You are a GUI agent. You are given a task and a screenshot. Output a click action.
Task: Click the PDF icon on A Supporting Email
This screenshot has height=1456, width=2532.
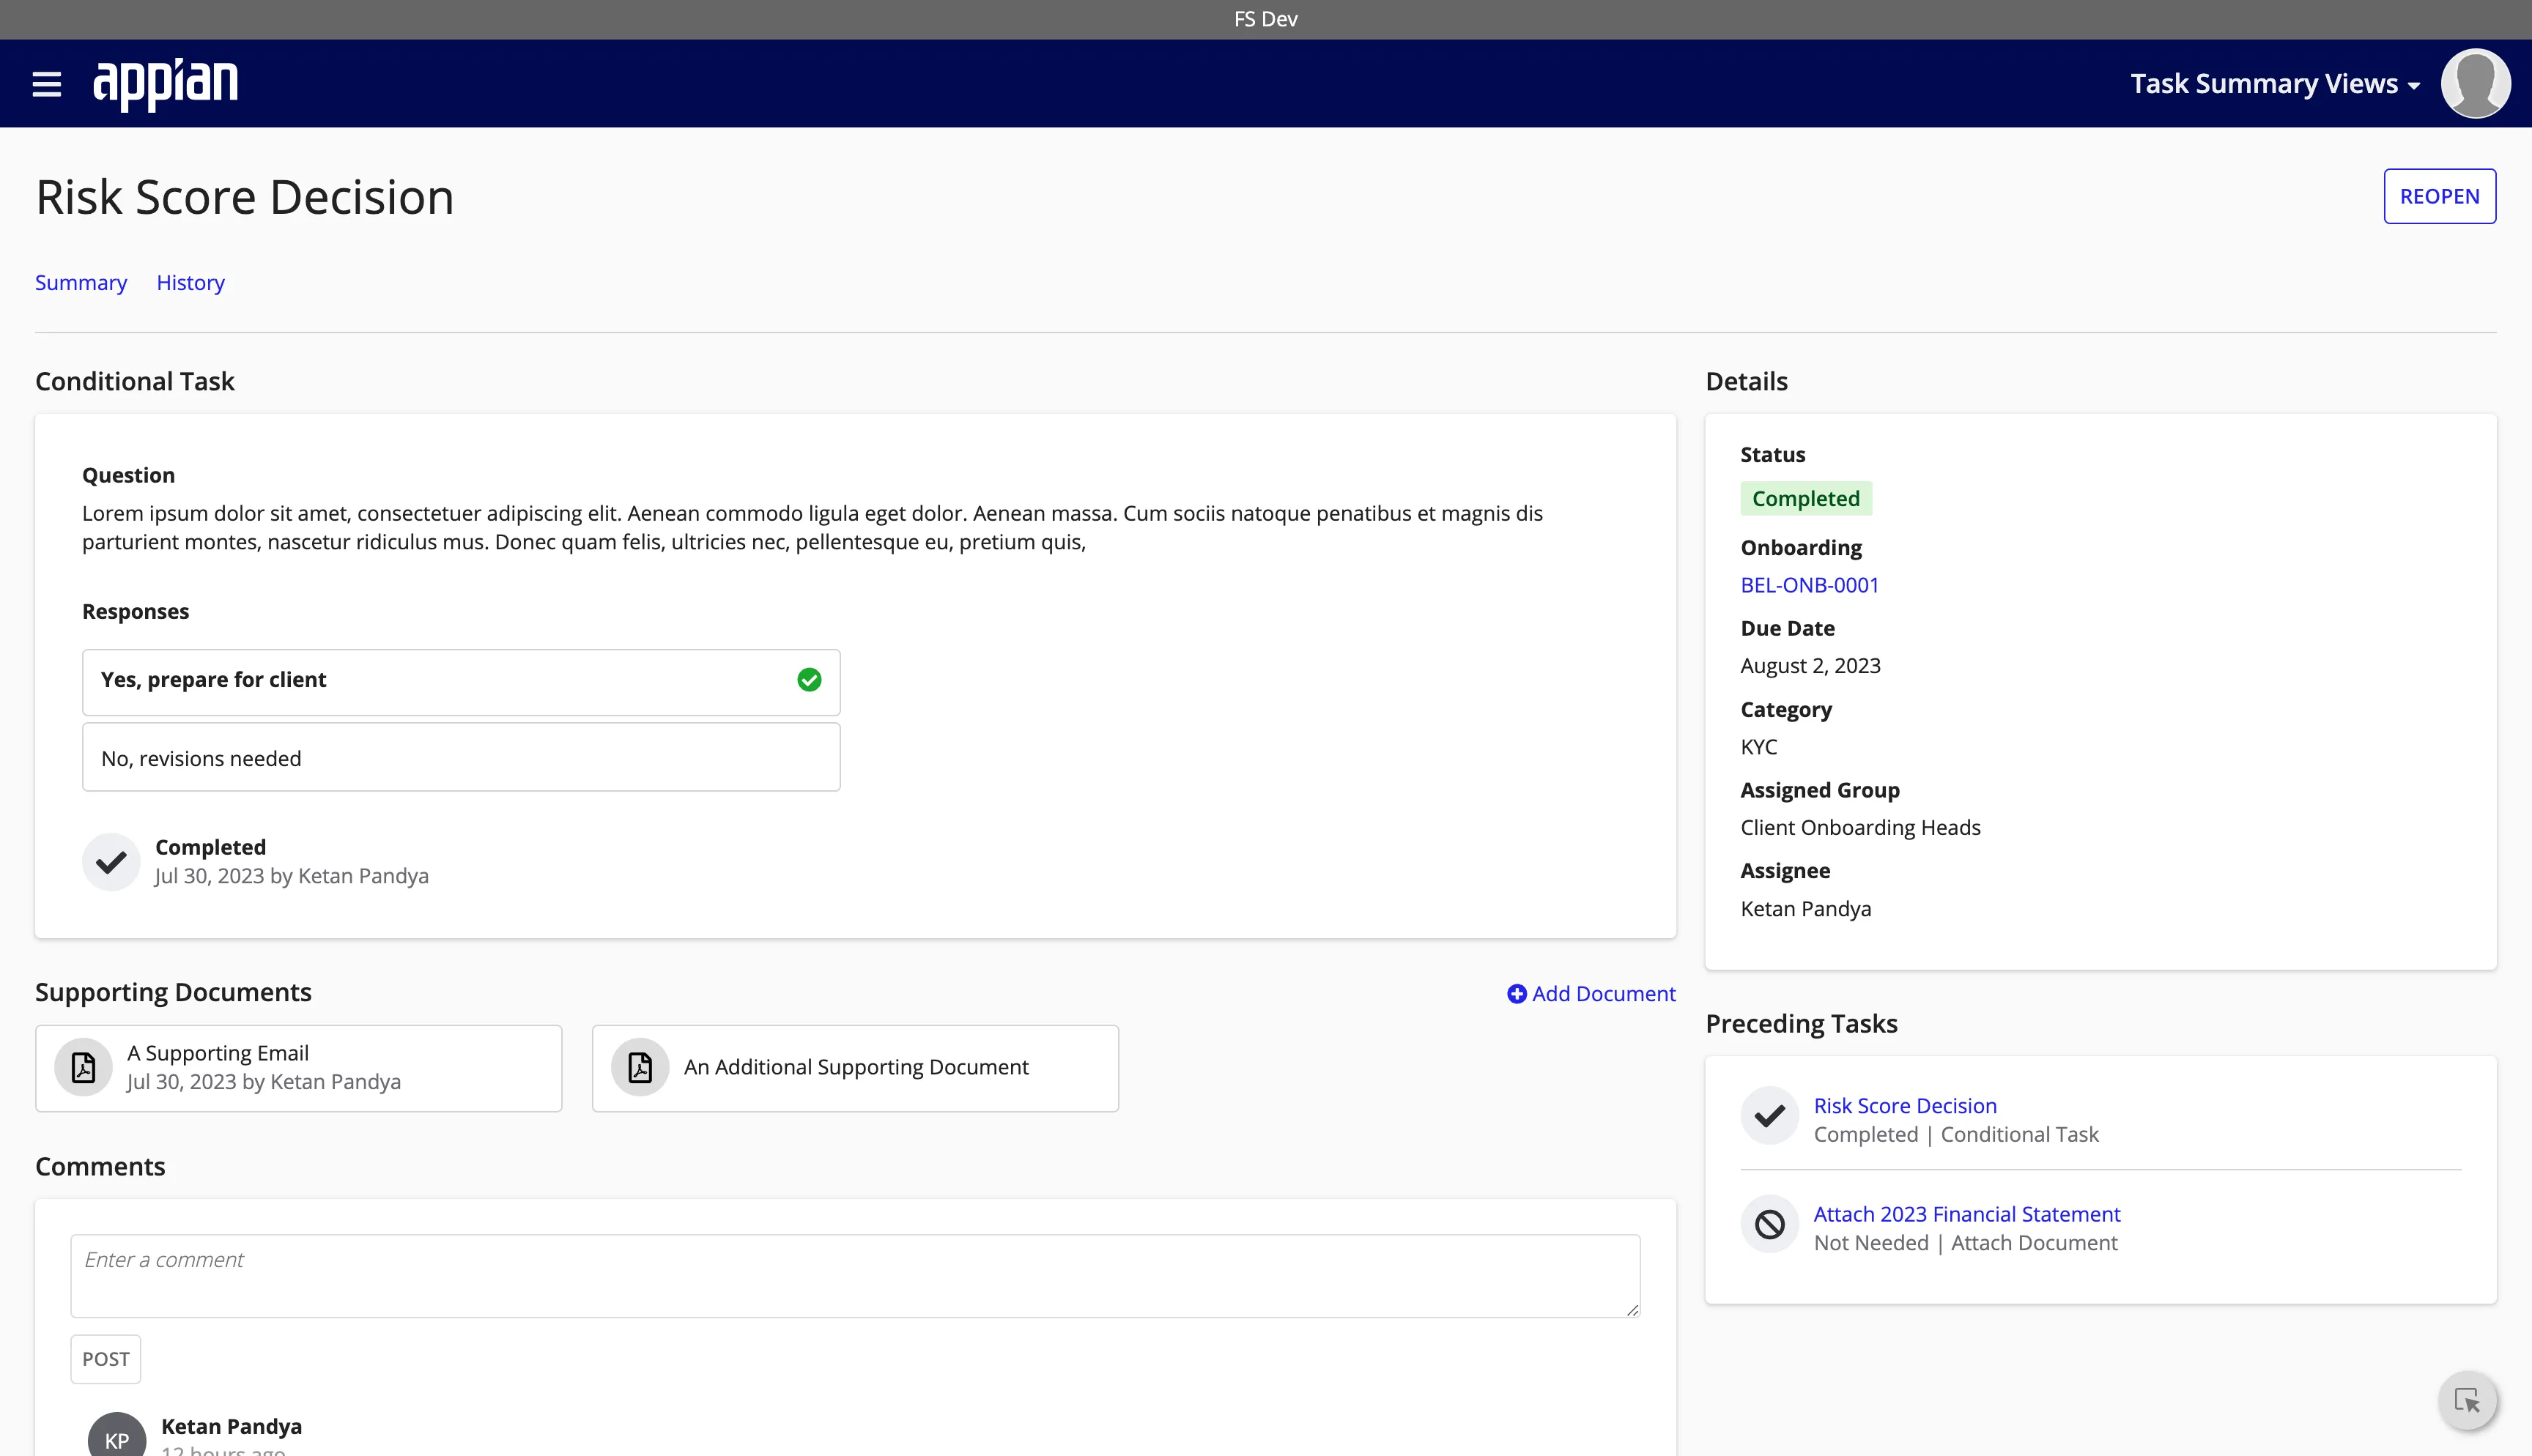(82, 1066)
